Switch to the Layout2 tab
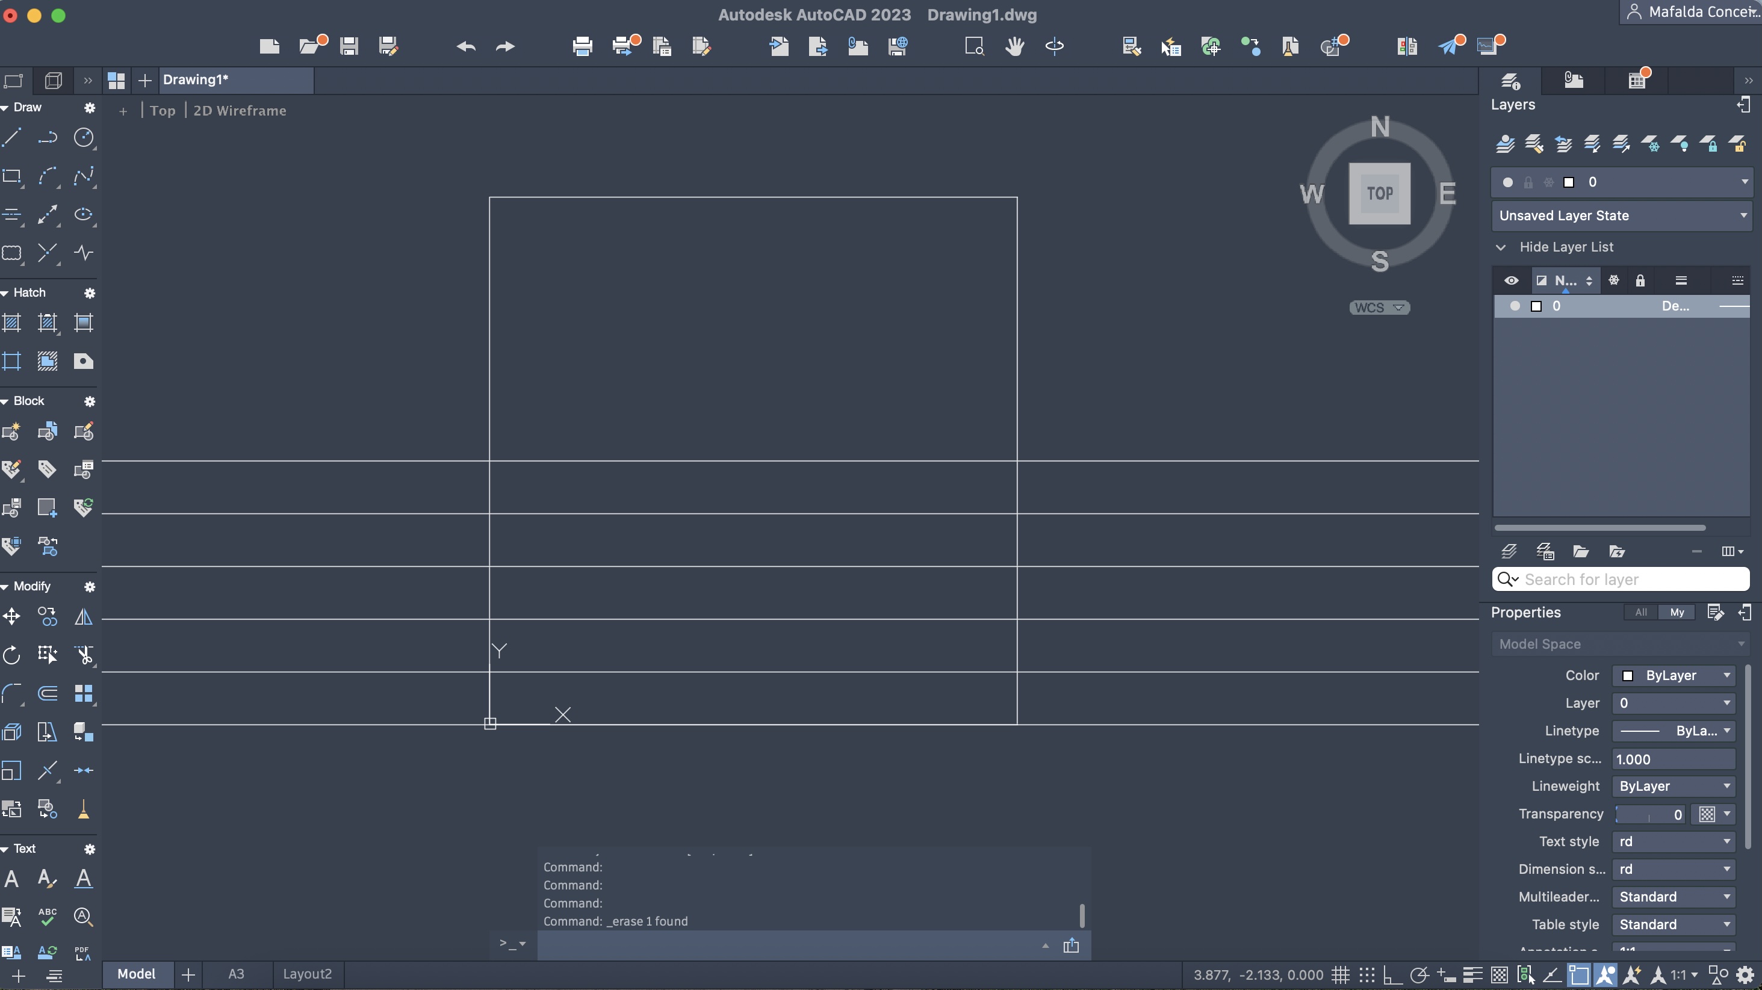The height and width of the screenshot is (990, 1762). pos(307,974)
